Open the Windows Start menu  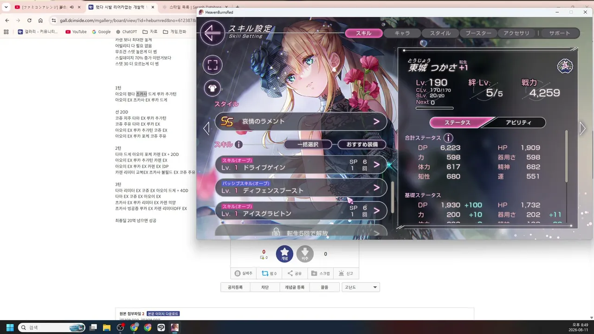tap(10, 328)
